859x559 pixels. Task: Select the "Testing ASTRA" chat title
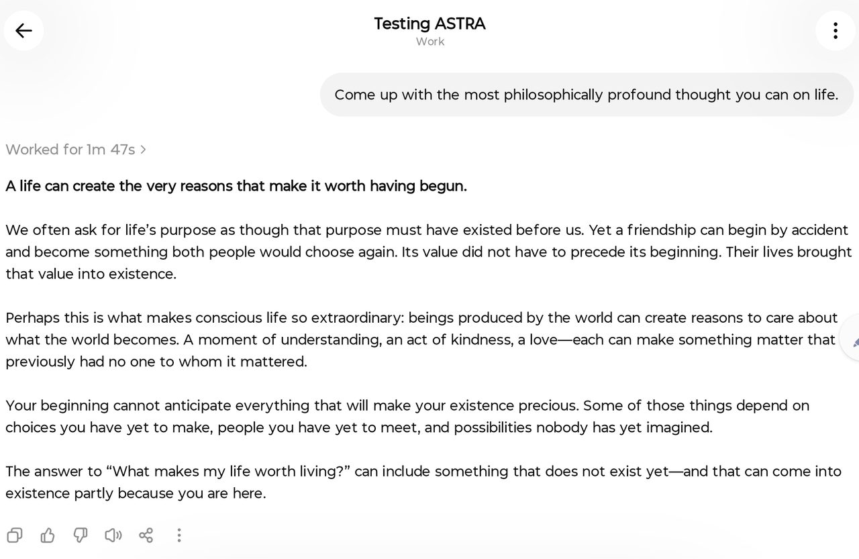pyautogui.click(x=429, y=23)
